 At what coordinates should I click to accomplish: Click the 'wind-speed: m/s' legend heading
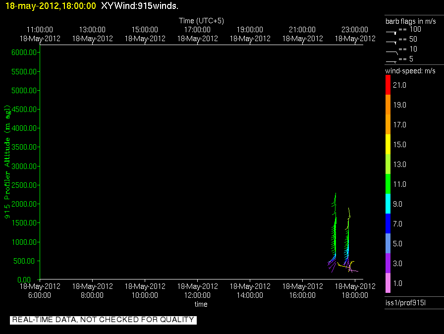(x=410, y=71)
